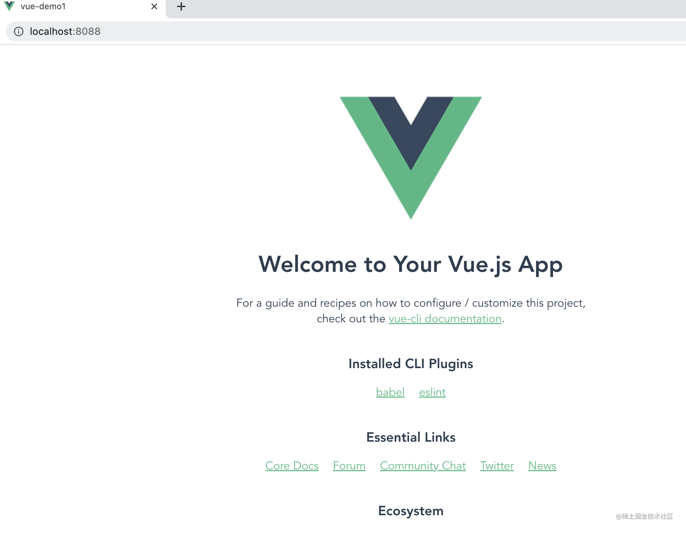Click the Installed CLI Plugins heading
Viewport: 686px width, 533px height.
pyautogui.click(x=411, y=364)
